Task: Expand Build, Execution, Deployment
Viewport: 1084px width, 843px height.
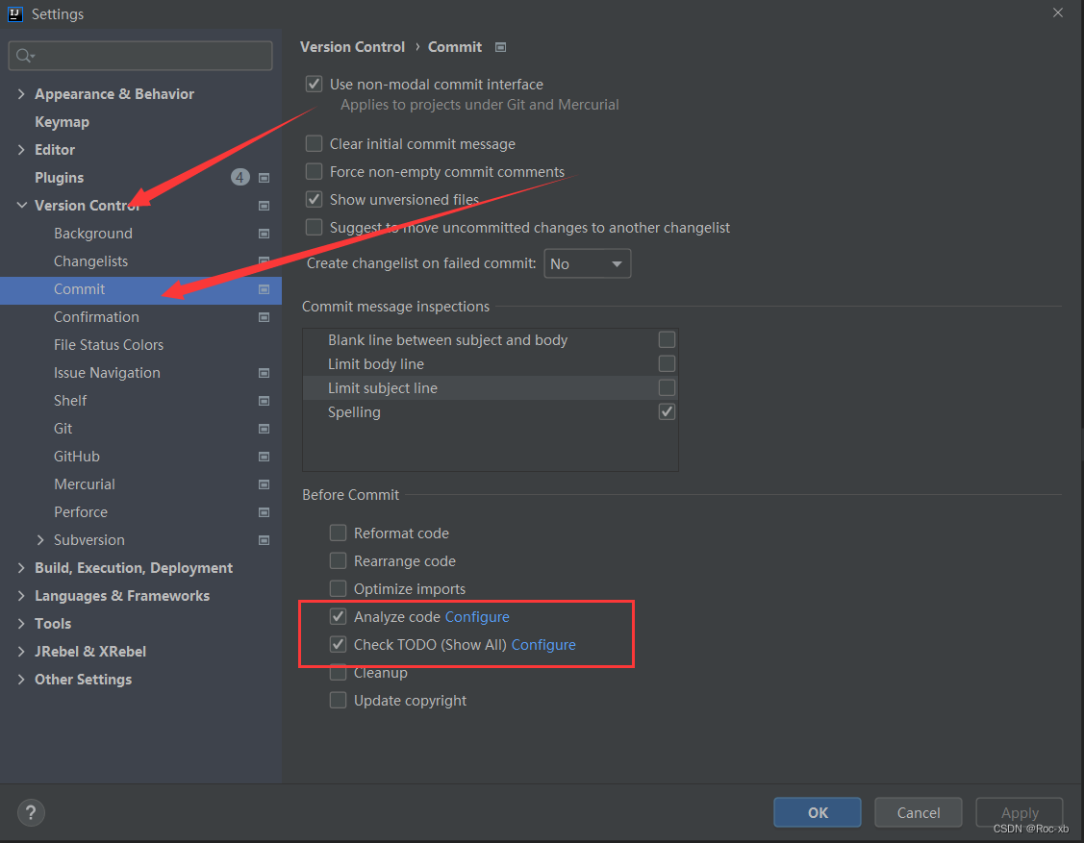Action: pyautogui.click(x=22, y=567)
